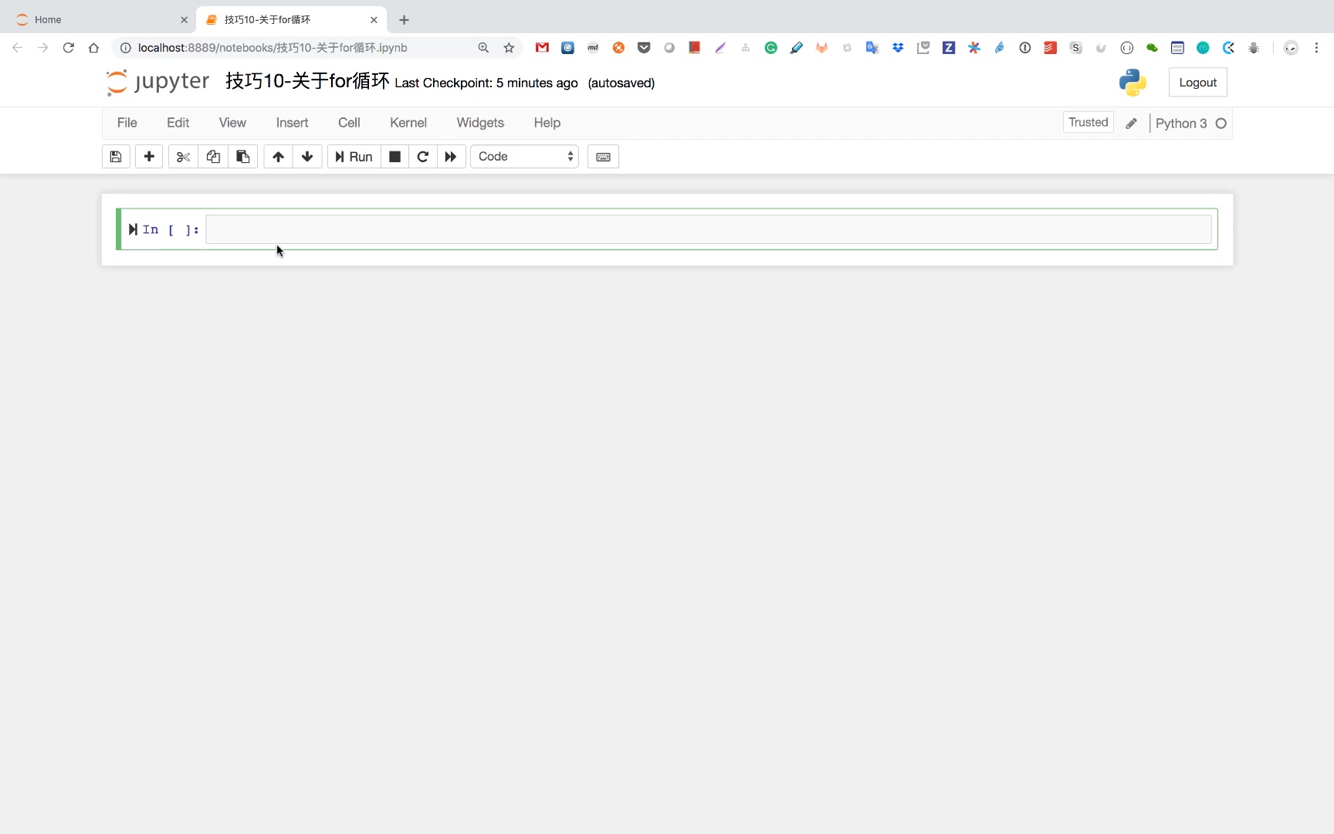Open the Kernel menu
This screenshot has height=834, width=1334.
408,123
